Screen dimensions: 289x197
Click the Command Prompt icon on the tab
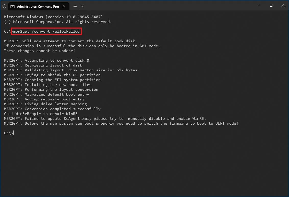click(13, 6)
